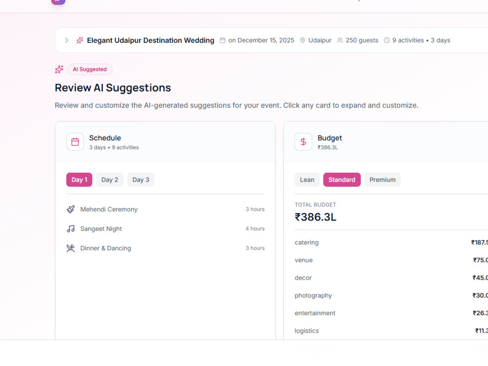Screen dimensions: 488x366
Task: Switch to the Day 2 tab
Action: click(109, 180)
